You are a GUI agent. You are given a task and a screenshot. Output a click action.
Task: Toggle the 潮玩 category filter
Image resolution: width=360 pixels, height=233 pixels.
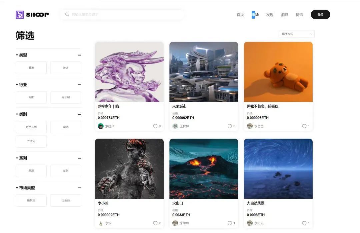pos(66,127)
